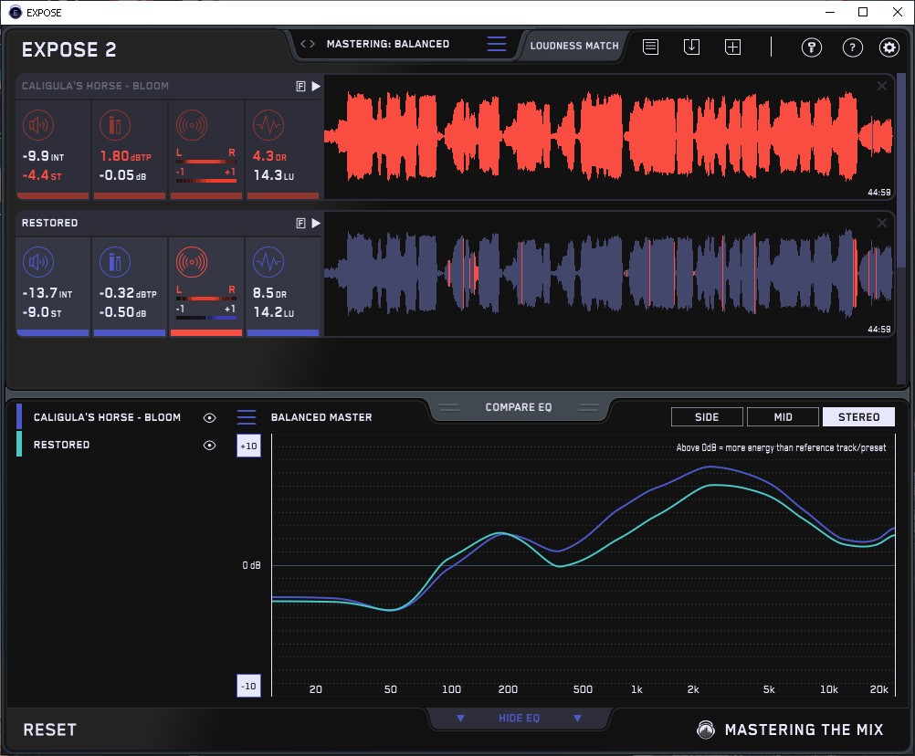This screenshot has width=915, height=756.
Task: Click the F icon beside the Restored title
Action: (x=300, y=224)
